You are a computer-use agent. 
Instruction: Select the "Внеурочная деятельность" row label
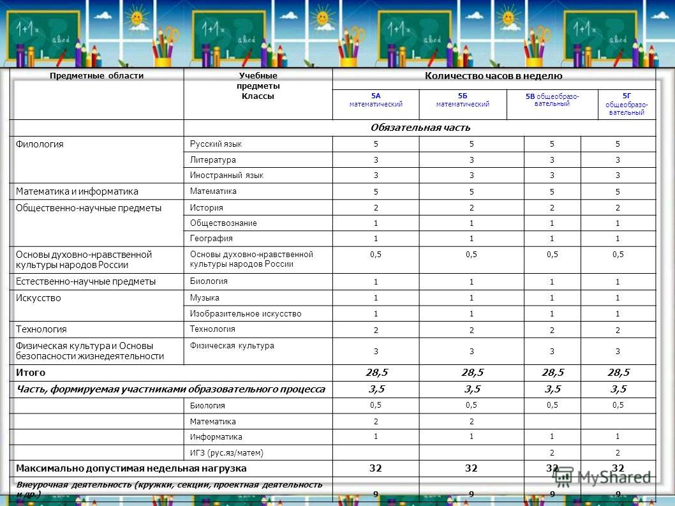pyautogui.click(x=169, y=489)
